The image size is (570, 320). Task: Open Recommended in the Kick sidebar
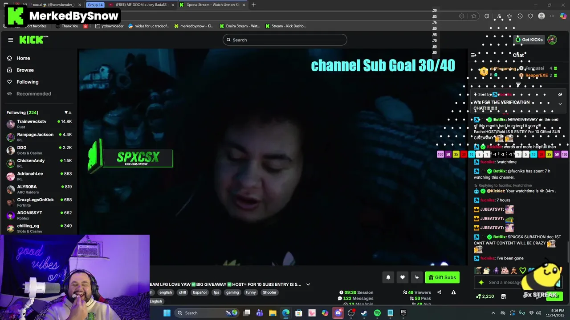pos(29,94)
